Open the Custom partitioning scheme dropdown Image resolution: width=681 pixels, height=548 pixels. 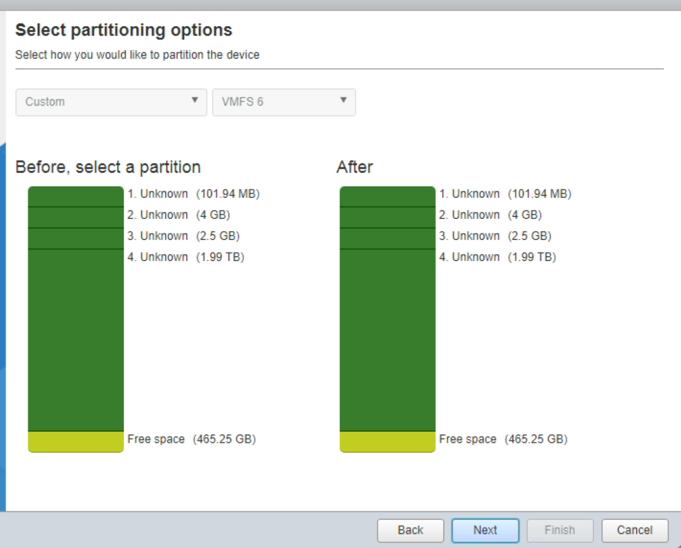pos(111,102)
